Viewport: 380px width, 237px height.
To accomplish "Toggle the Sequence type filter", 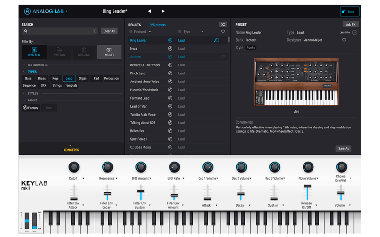I will 29,85.
